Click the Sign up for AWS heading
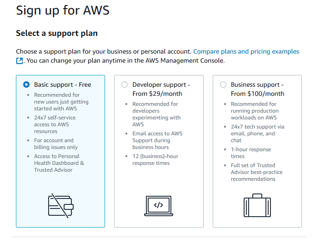The height and width of the screenshot is (248, 315). [x=63, y=10]
